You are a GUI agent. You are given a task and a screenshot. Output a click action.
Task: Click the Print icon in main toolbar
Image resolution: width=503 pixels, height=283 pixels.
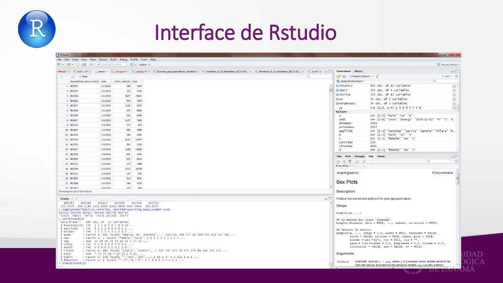point(91,64)
